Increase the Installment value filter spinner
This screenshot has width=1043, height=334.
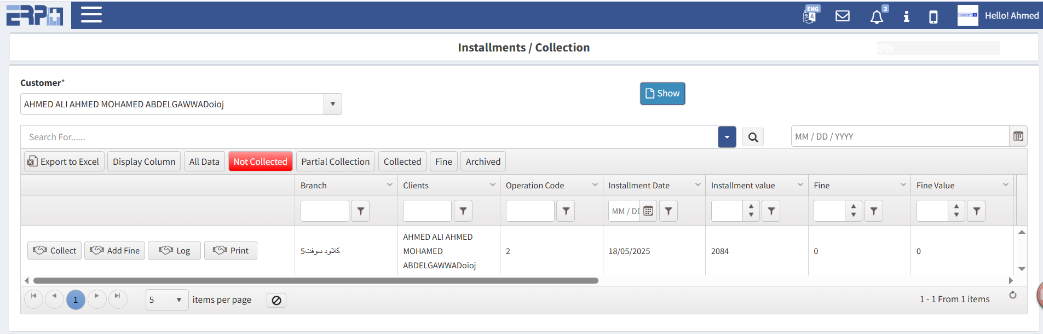(751, 206)
